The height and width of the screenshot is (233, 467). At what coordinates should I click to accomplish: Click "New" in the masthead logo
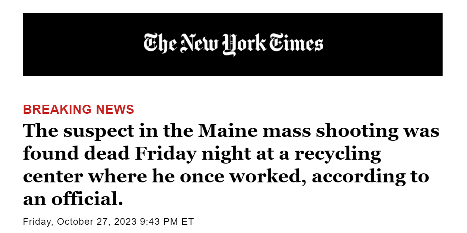tap(200, 43)
